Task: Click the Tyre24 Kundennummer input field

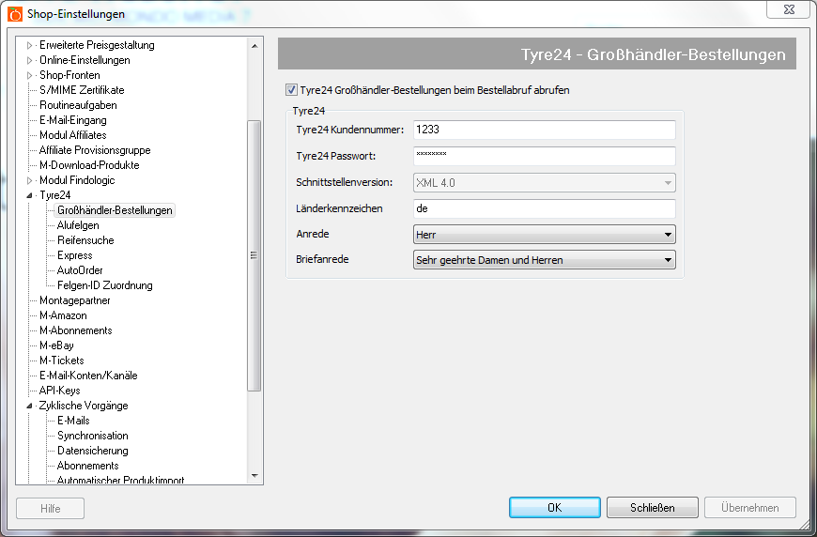Action: tap(545, 130)
